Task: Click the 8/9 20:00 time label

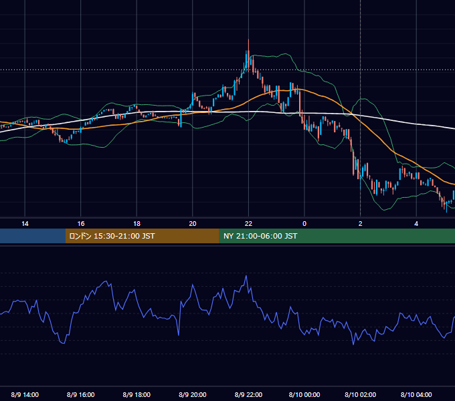Action: point(193,394)
